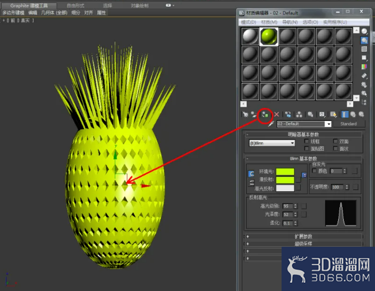Click Get Material icon in material editor toolbar
This screenshot has height=291, width=375.
[245, 115]
